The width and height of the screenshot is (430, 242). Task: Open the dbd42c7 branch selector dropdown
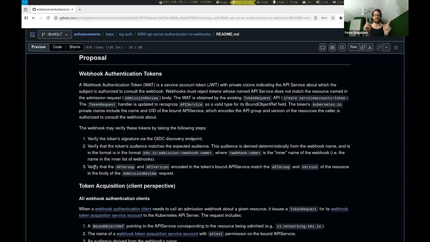[x=55, y=34]
